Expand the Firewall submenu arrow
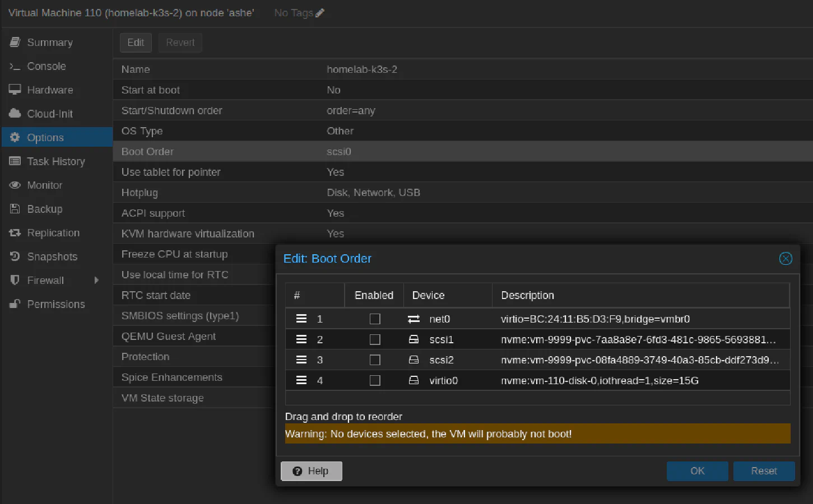 96,280
